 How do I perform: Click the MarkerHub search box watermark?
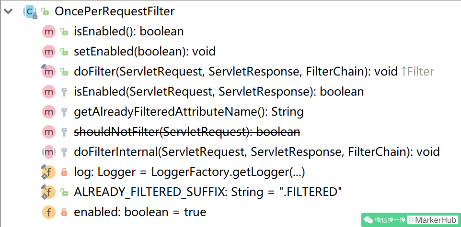pyautogui.click(x=433, y=220)
